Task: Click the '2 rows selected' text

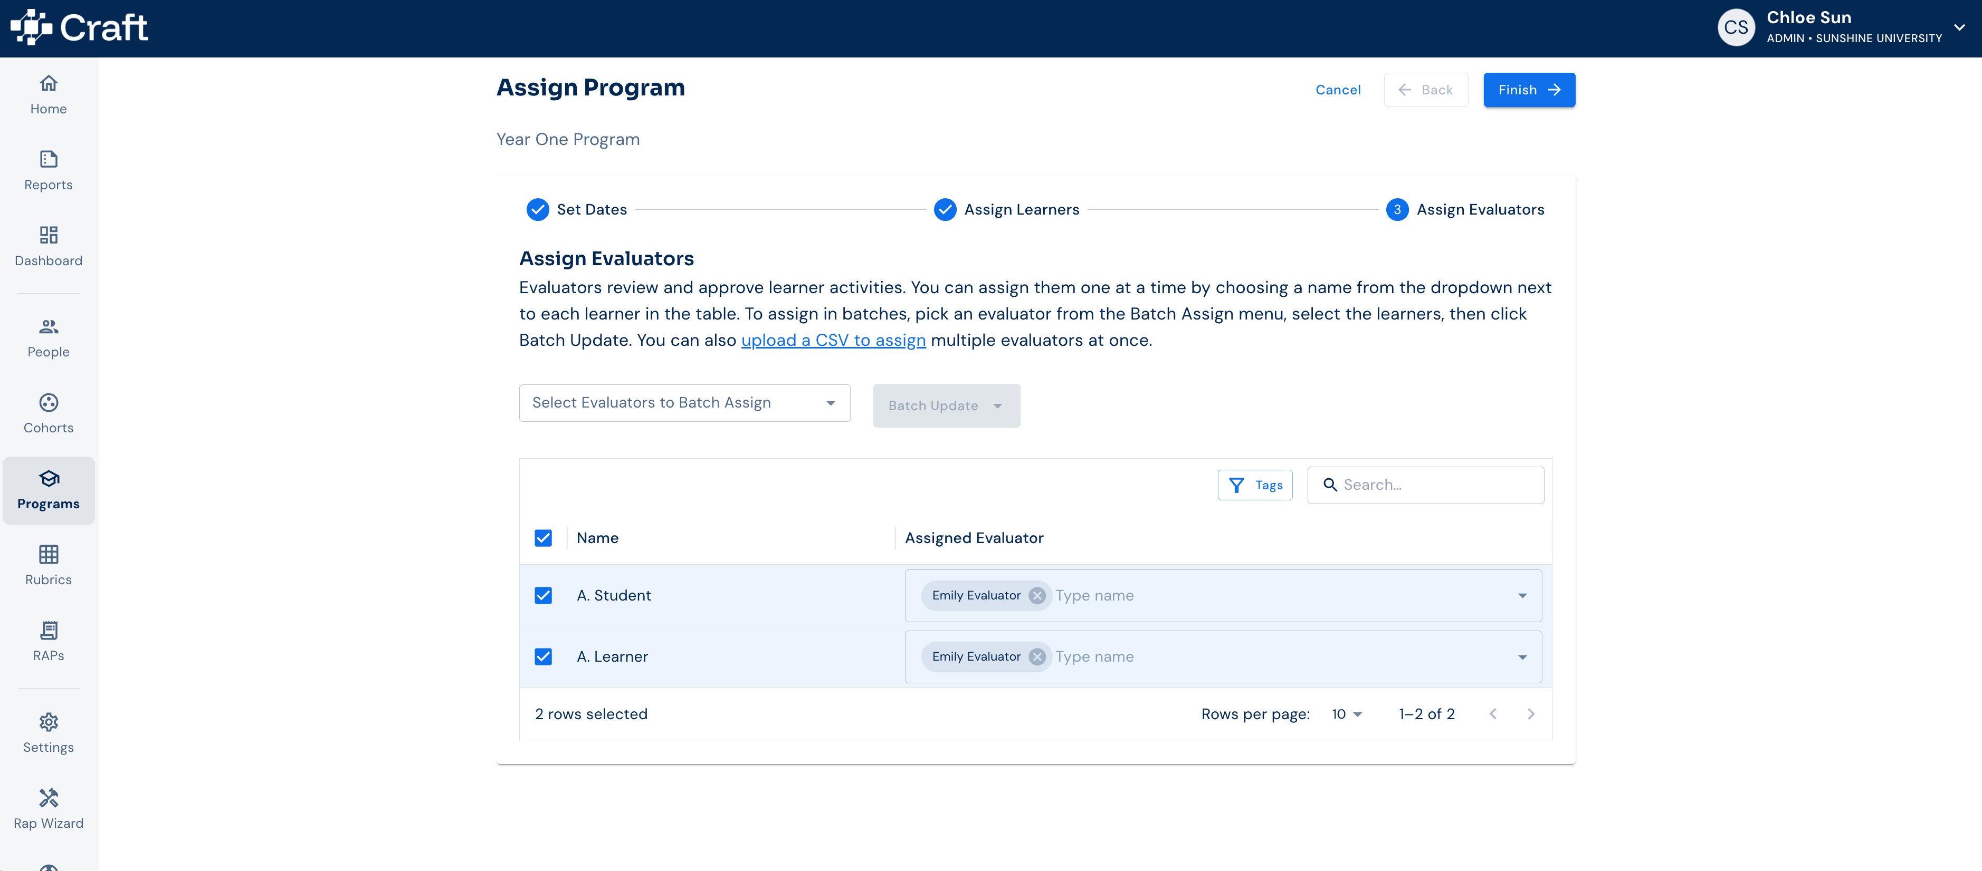Action: (x=591, y=714)
